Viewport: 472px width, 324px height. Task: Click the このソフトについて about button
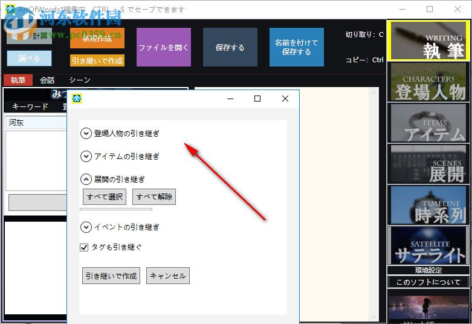pos(428,282)
